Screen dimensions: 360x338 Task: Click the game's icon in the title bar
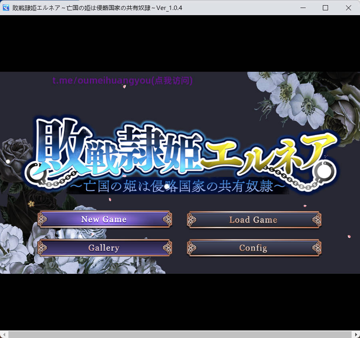click(6, 8)
